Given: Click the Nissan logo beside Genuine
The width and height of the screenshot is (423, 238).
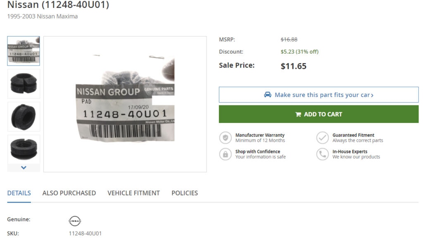Looking at the screenshot, I should [75, 221].
